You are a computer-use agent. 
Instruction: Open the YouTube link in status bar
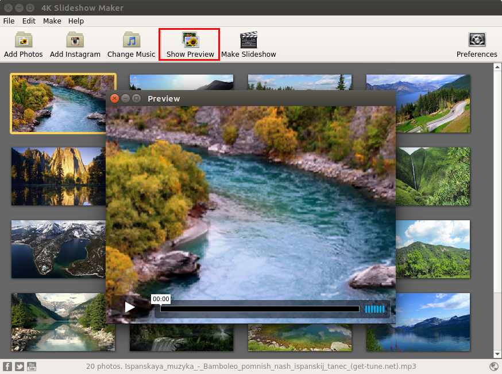click(x=32, y=367)
